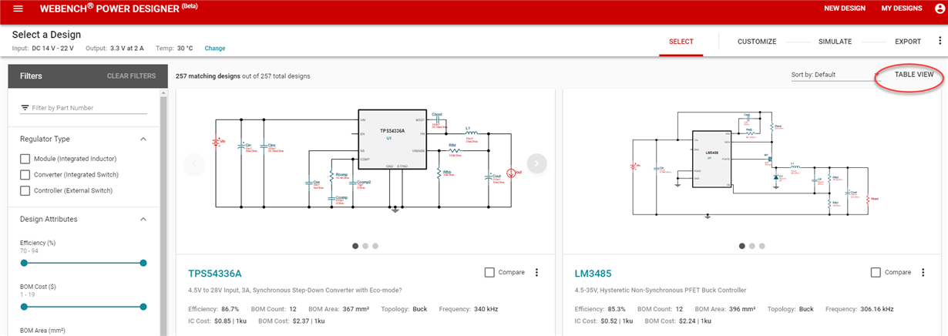Open MY DESIGNS in the header

901,8
